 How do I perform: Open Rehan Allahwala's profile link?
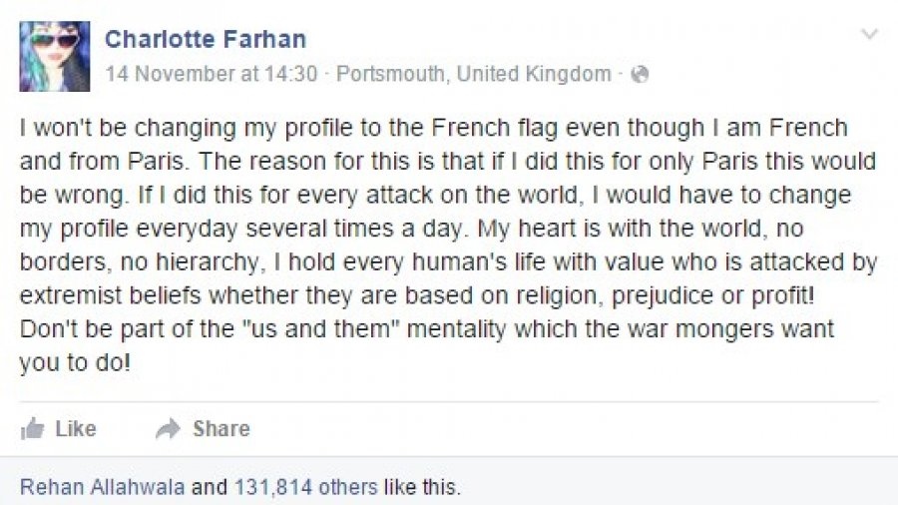(103, 488)
